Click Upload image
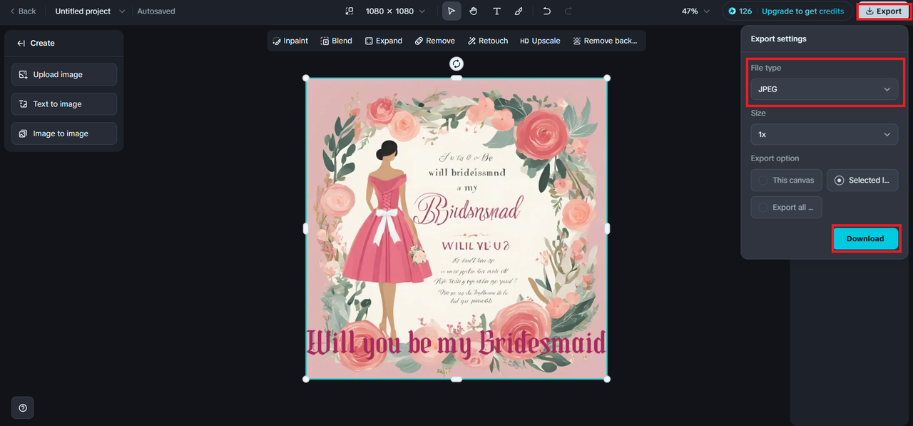This screenshot has width=913, height=426. click(x=64, y=74)
